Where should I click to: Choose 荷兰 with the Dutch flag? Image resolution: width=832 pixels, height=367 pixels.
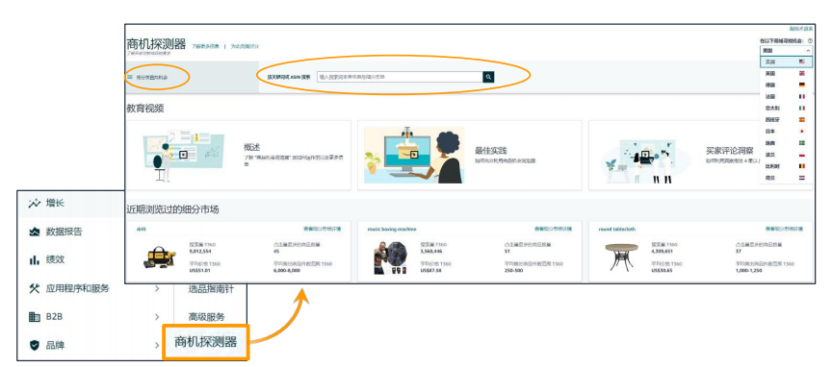coord(786,178)
